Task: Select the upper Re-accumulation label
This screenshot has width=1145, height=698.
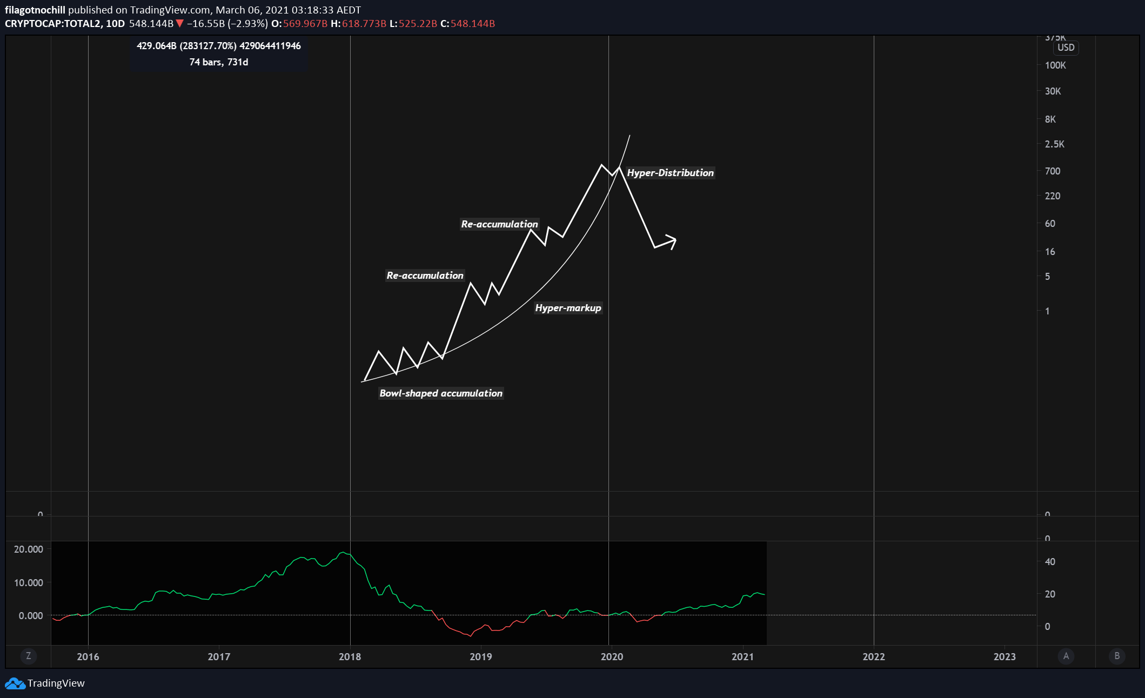Action: tap(499, 224)
